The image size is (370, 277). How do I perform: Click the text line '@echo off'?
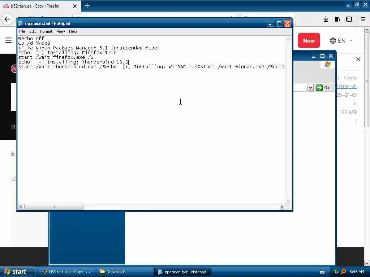click(31, 38)
